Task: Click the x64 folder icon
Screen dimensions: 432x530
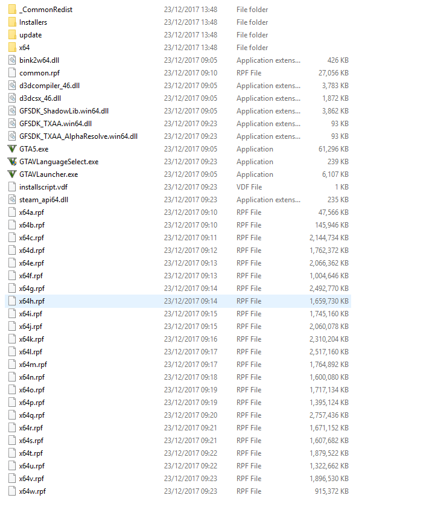Action: [12, 48]
